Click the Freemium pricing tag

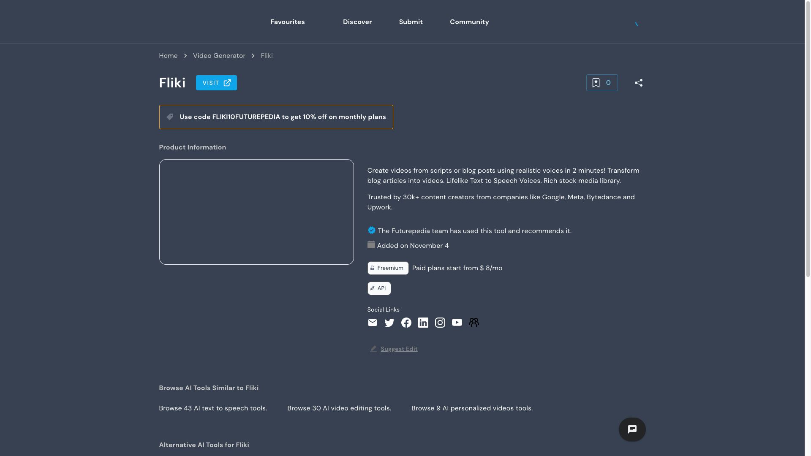click(388, 268)
